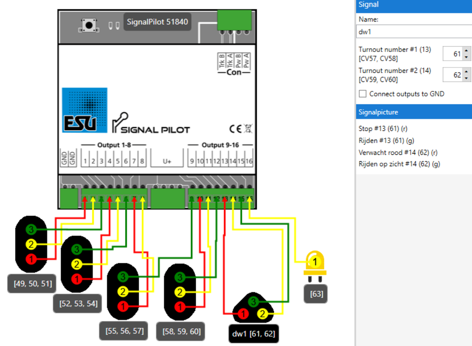Click yellow lamp 2 of dwarf signal dw1

tap(262, 314)
